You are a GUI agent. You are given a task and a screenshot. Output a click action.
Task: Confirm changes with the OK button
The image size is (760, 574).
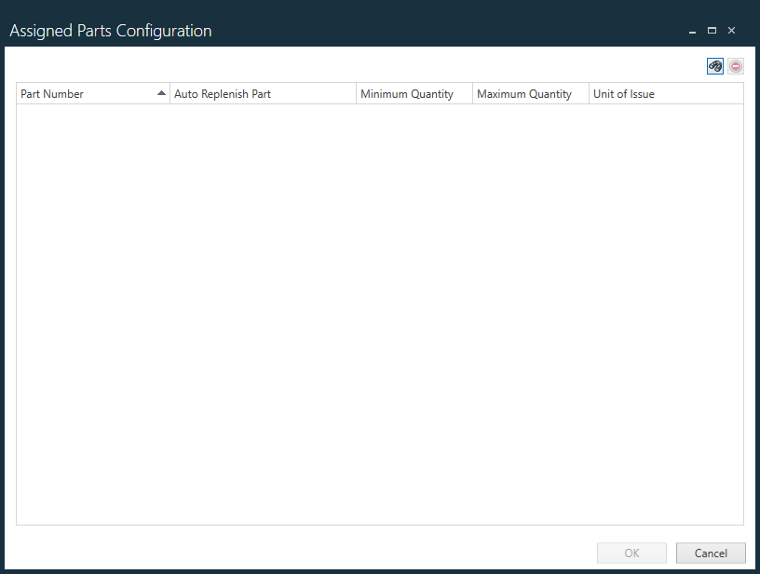click(631, 553)
